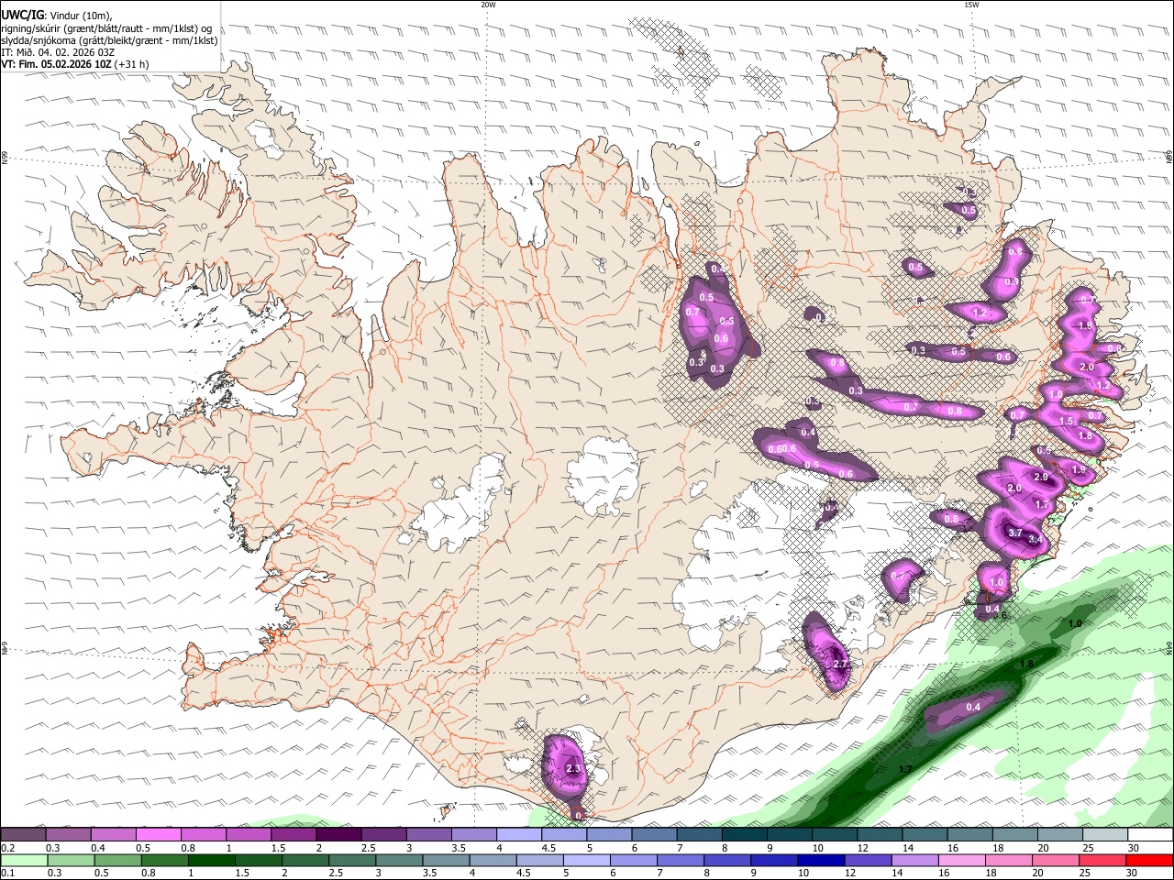Pick the dark green lower swatch above 1

(211, 861)
